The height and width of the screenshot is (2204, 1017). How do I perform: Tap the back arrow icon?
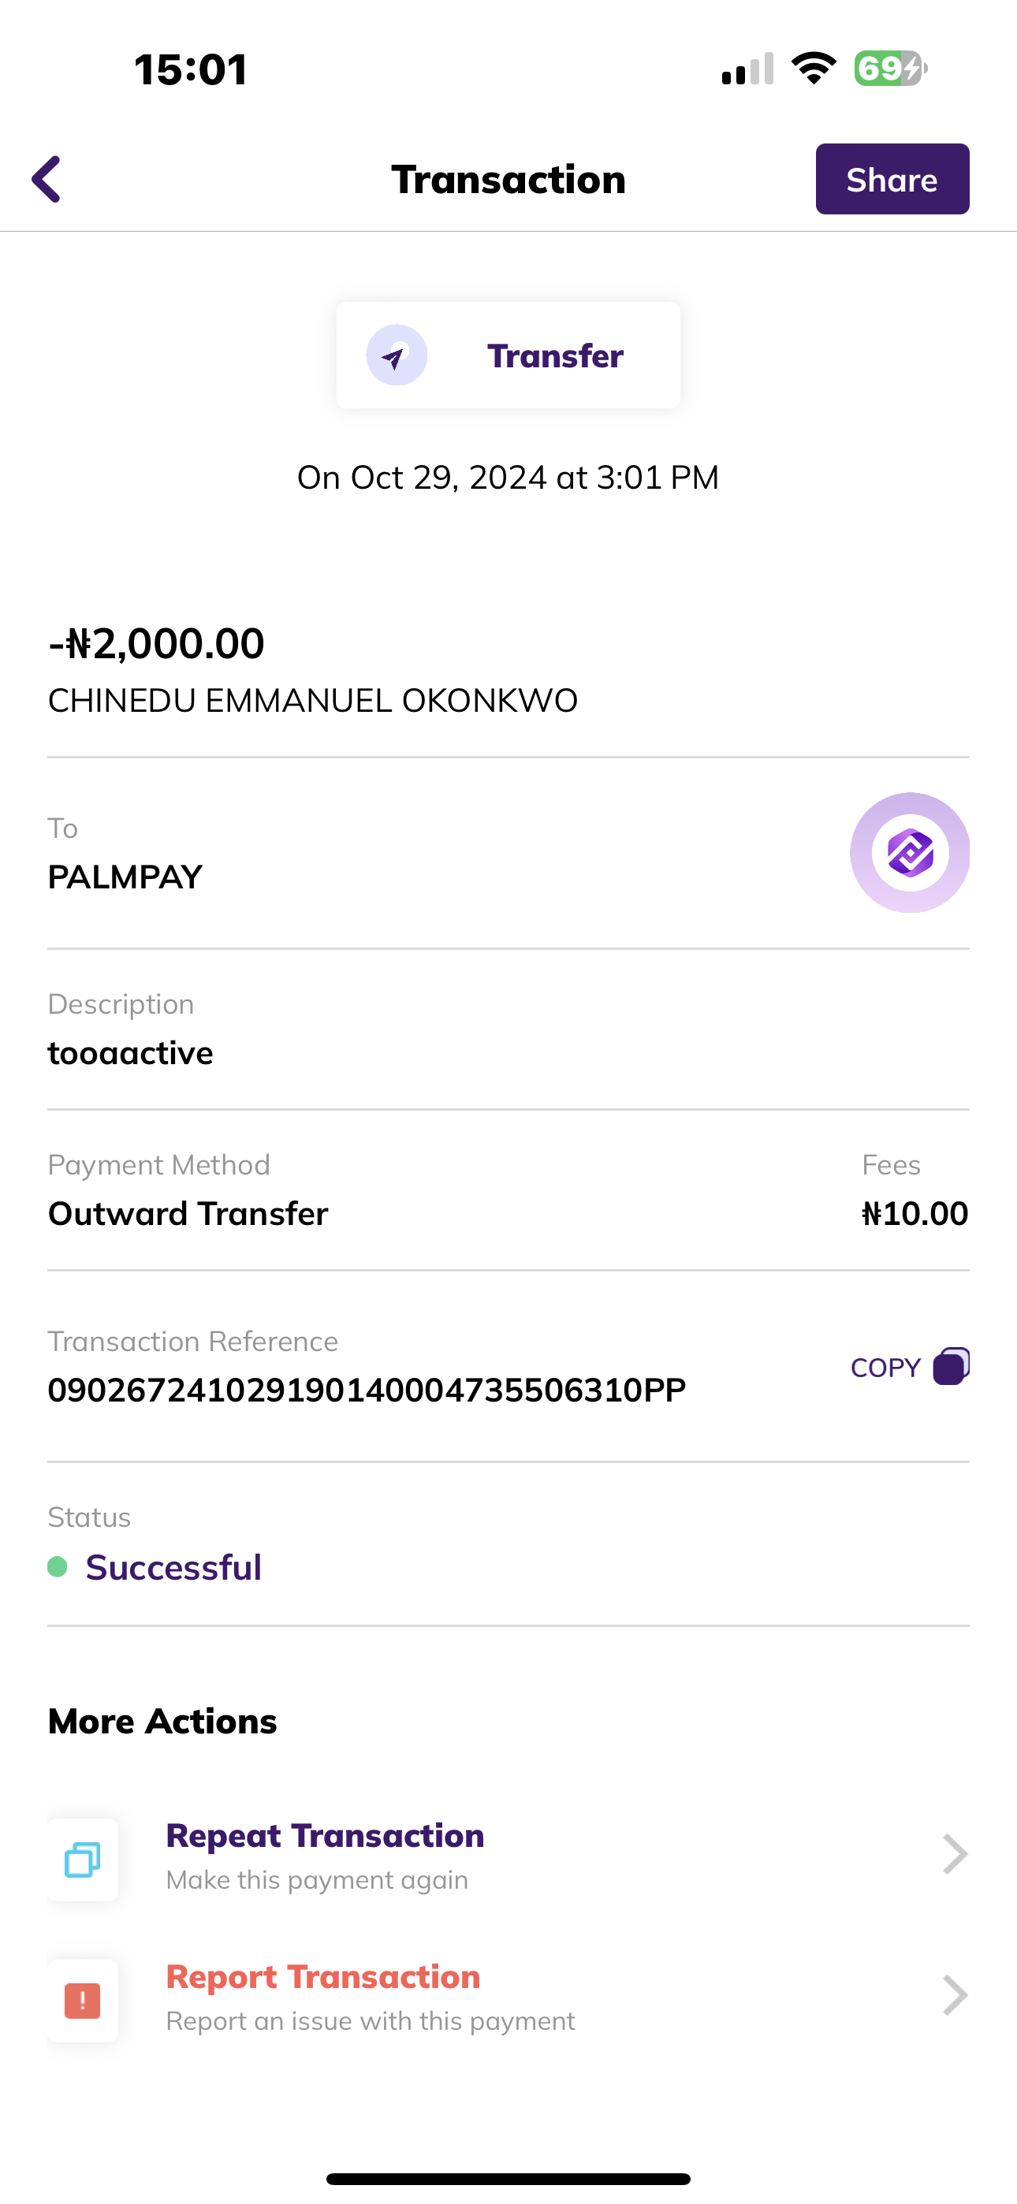coord(47,179)
